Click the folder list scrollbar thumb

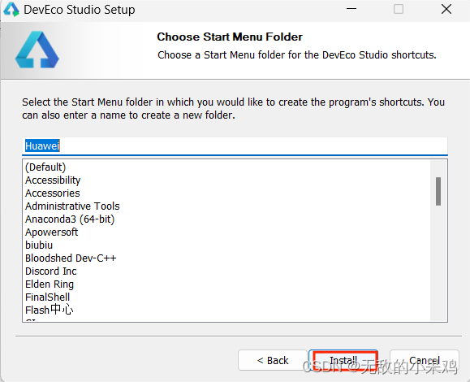438,191
